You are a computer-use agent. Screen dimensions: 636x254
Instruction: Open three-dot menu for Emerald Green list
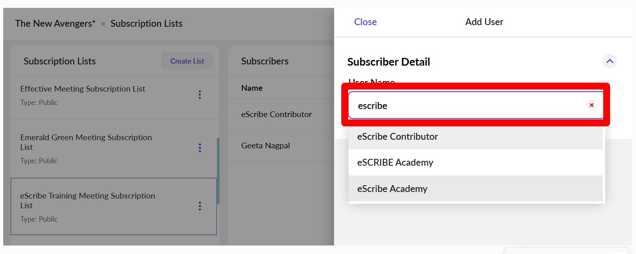pos(200,148)
